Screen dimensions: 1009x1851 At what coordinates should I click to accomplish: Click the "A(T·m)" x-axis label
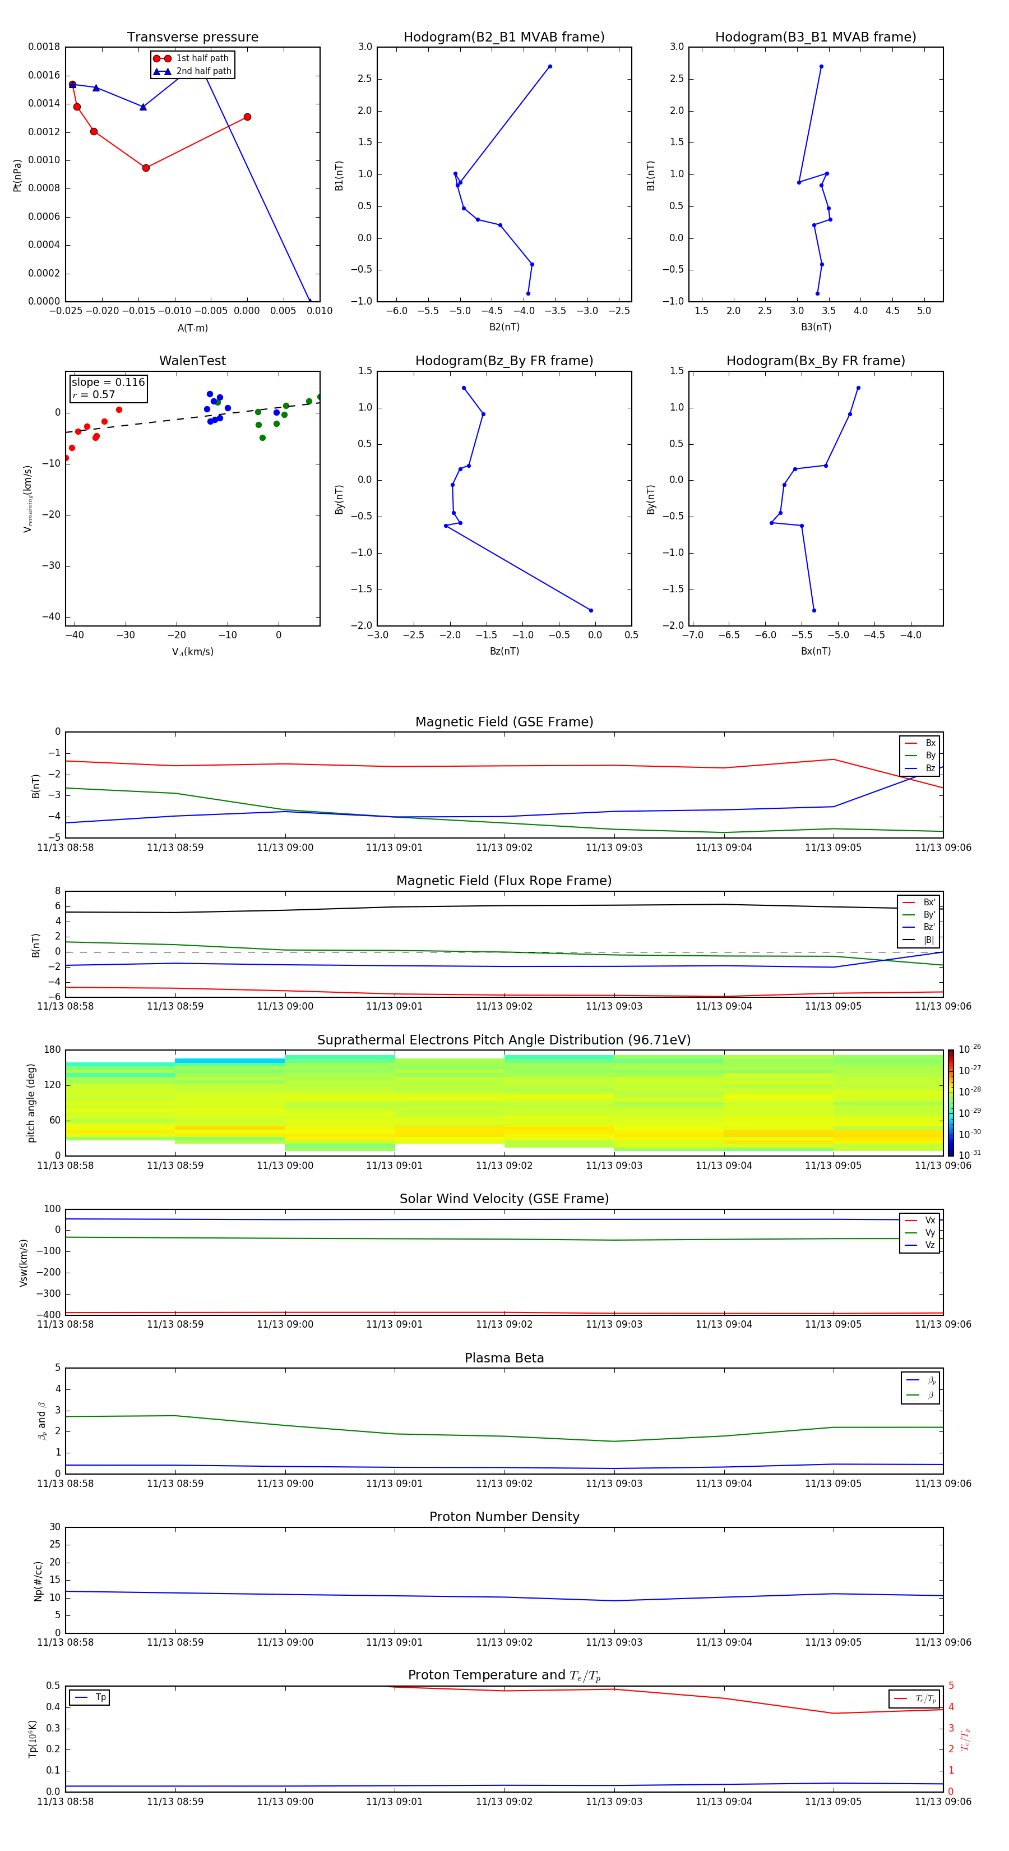pyautogui.click(x=192, y=328)
